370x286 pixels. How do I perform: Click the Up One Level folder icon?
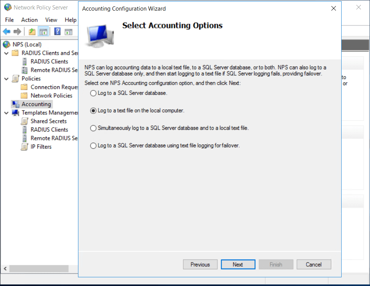click(32, 32)
